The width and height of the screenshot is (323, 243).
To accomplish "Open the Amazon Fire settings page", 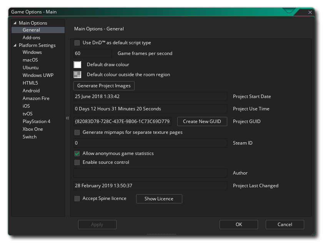I will point(35,98).
